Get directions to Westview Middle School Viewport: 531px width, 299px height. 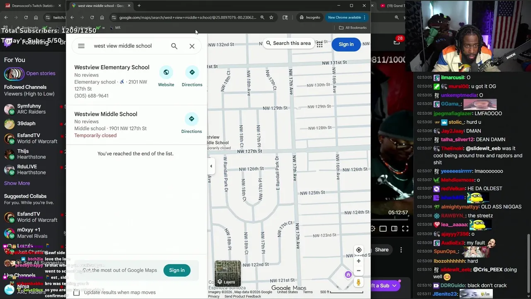point(192,124)
